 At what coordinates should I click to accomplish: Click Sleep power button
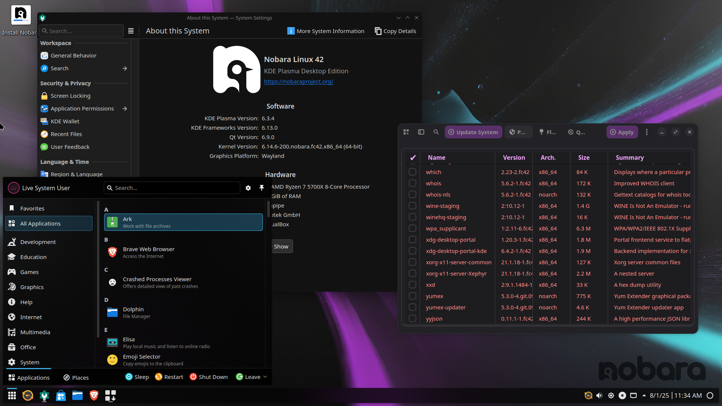point(137,377)
